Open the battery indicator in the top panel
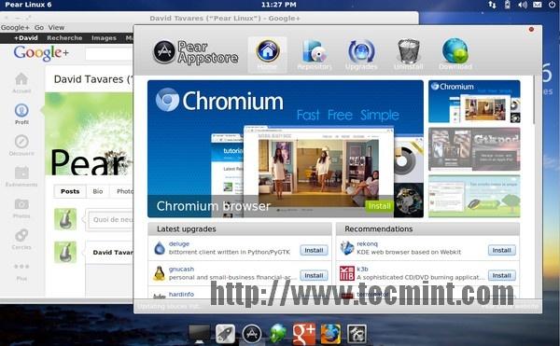This screenshot has width=560, height=346. click(507, 5)
